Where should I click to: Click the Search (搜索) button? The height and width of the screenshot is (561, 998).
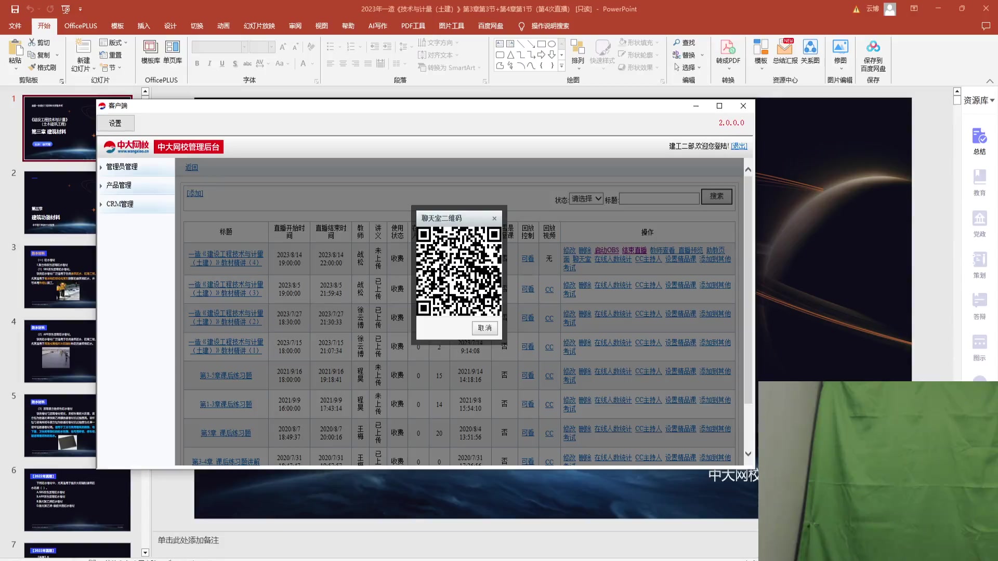[x=717, y=196]
